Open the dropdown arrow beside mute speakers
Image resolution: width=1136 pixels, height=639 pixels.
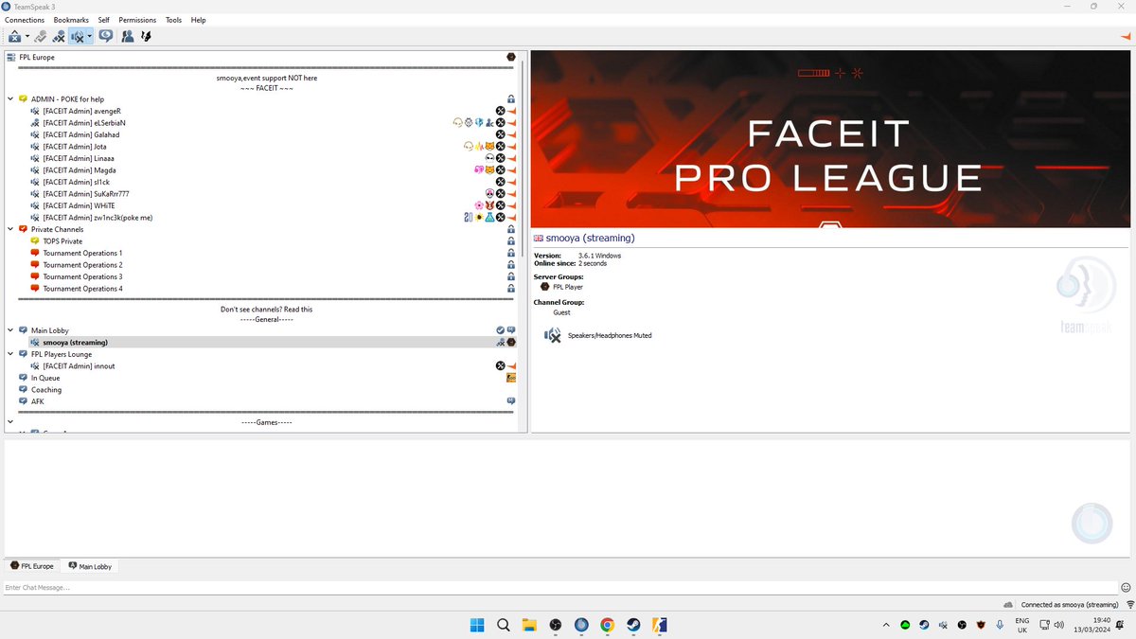[x=89, y=37]
